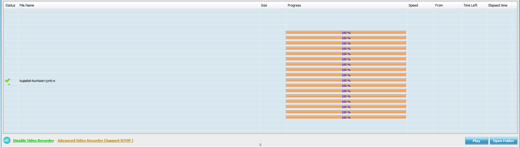Viewport: 520px width, 148px height.
Task: Click the round video recorder icon
Action: [x=7, y=140]
